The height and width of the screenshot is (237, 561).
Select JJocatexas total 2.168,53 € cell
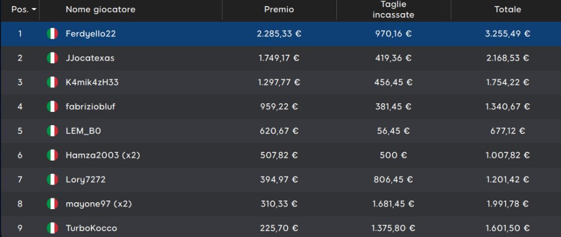508,58
